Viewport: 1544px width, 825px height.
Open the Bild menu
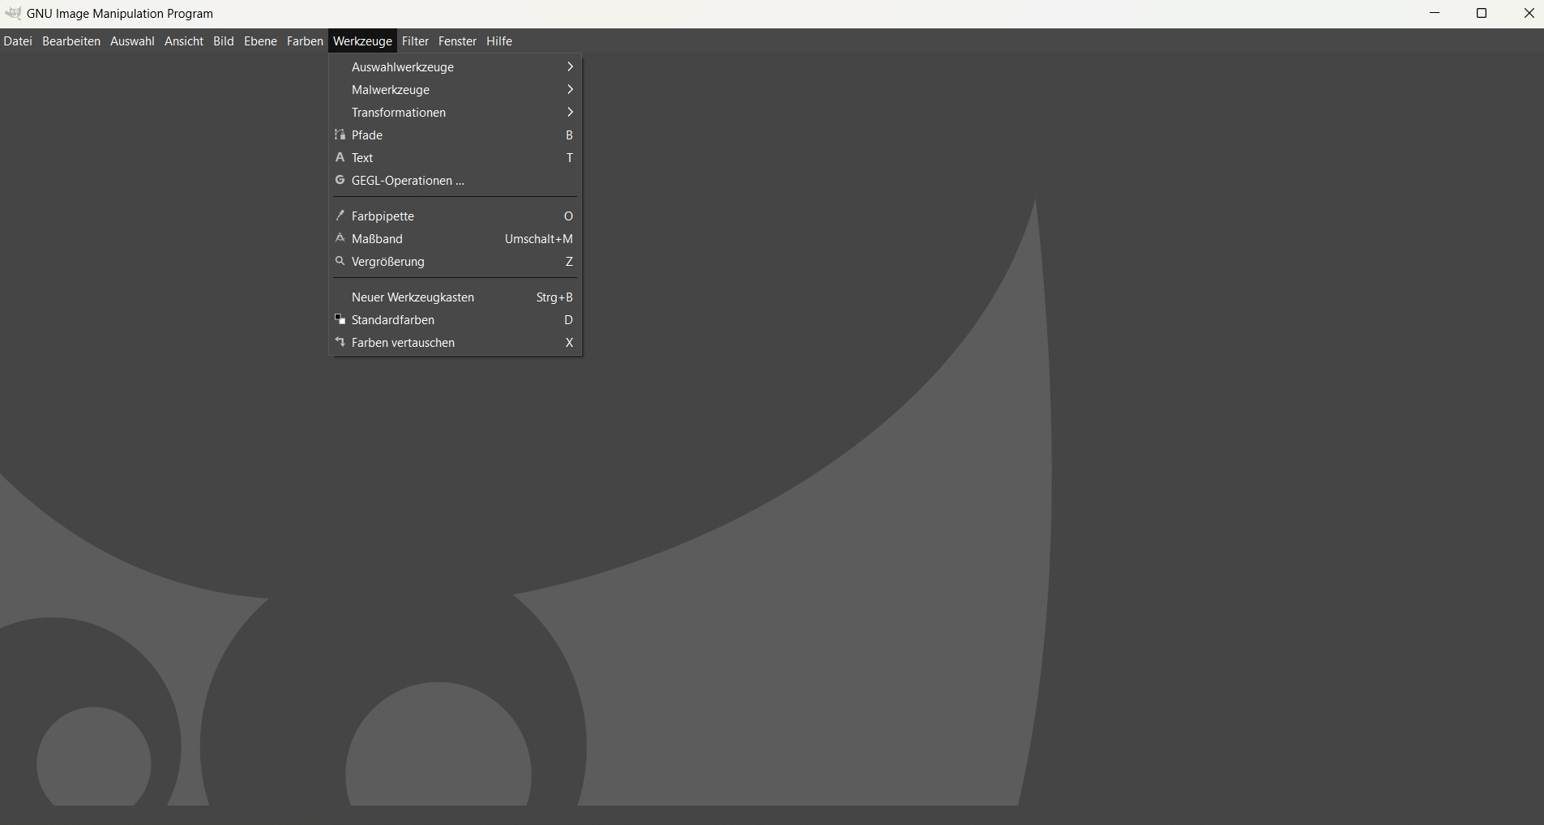224,41
